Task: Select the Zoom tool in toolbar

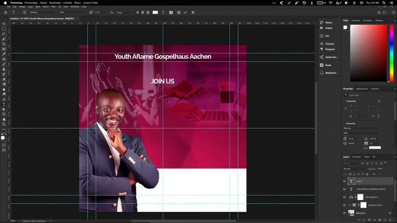Action: click(4, 124)
